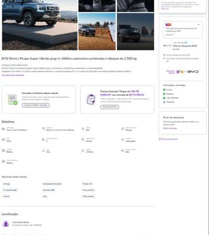Click the green Telefone verified indicator
This screenshot has height=235, width=209.
(164, 94)
